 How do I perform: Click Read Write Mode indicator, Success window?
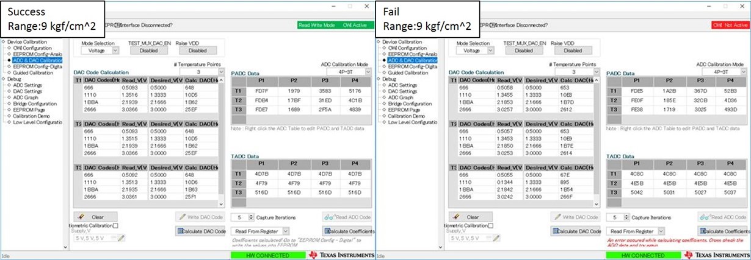[x=317, y=25]
